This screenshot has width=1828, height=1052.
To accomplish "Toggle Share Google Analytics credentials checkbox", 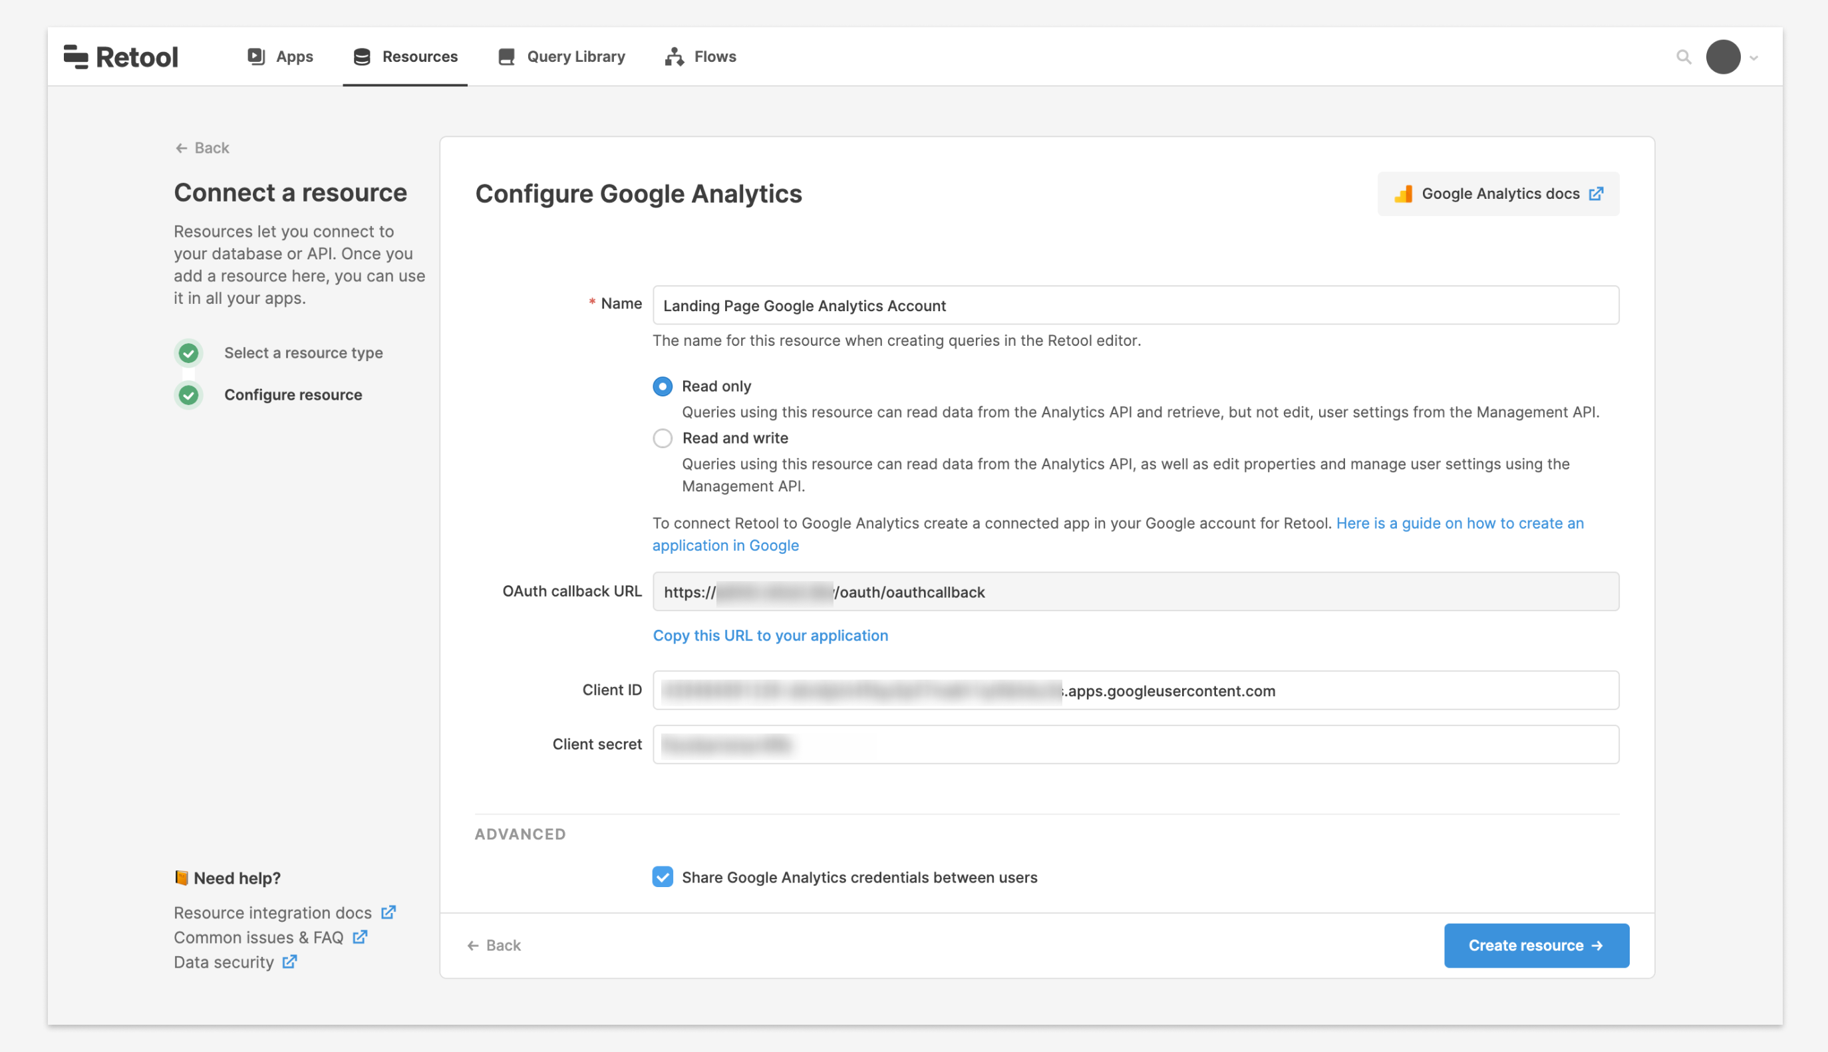I will (x=662, y=877).
